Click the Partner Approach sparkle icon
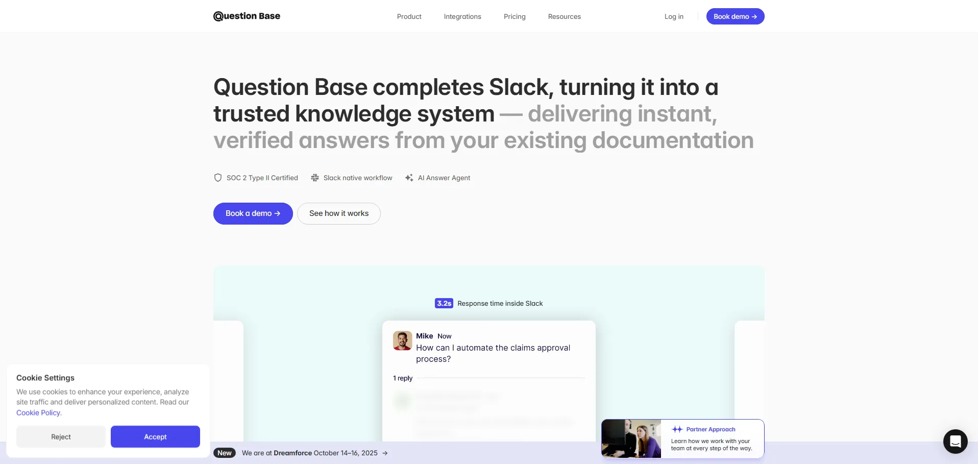This screenshot has width=978, height=464. click(677, 429)
